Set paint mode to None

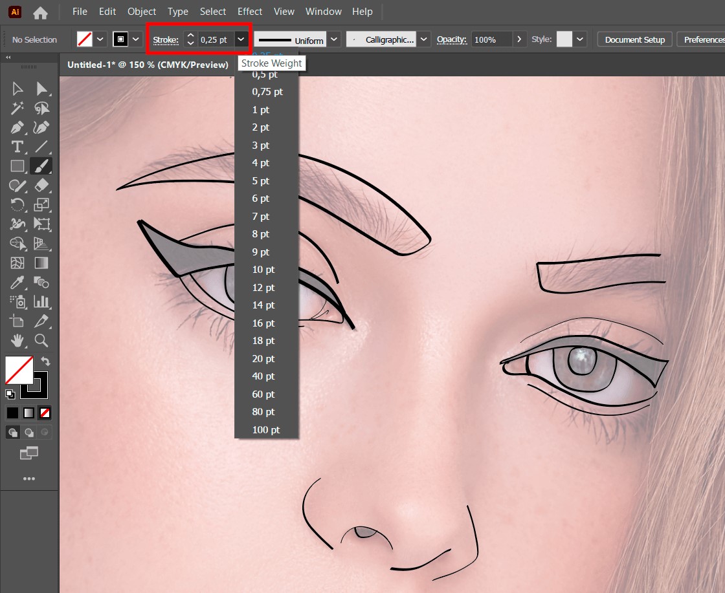pos(45,413)
